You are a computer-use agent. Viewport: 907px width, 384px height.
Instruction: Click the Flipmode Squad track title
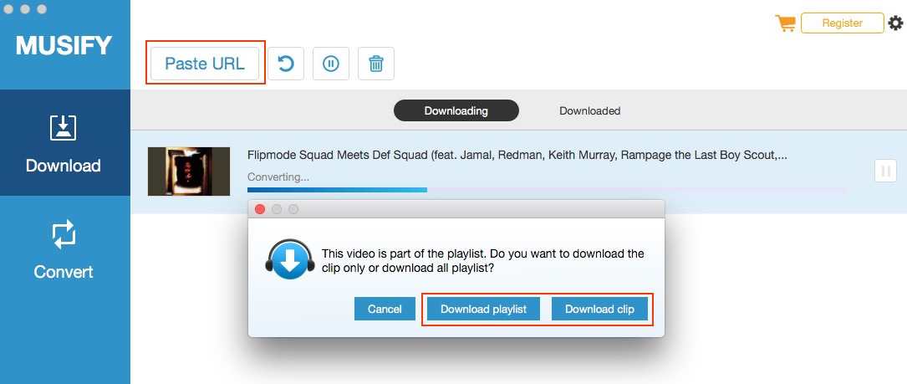point(517,156)
